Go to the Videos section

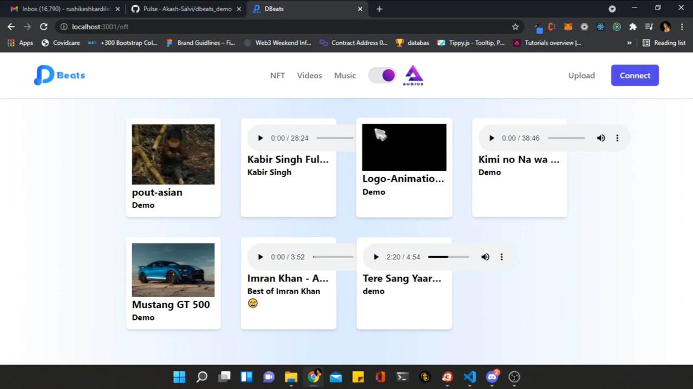(309, 76)
